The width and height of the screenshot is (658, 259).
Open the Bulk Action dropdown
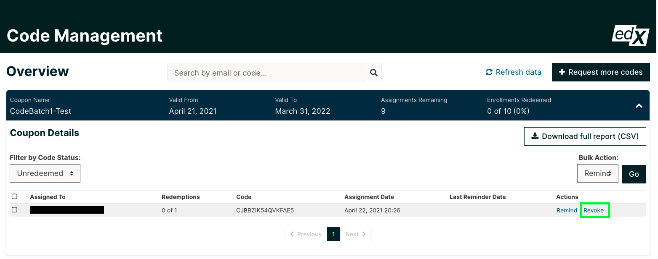pos(597,173)
